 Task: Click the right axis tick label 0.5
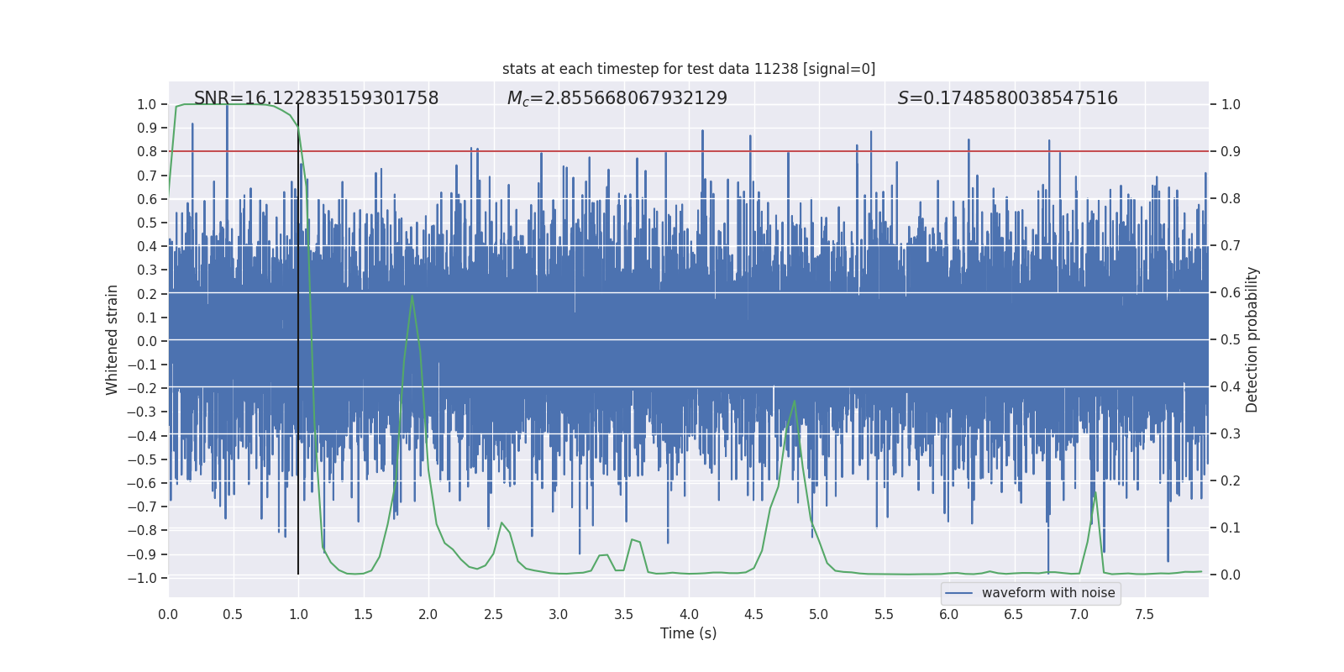1231,340
